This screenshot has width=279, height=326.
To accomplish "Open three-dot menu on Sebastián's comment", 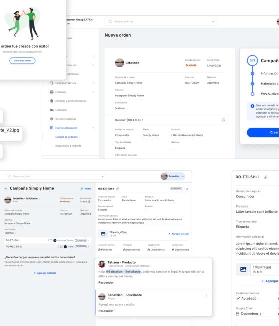I will pos(207,296).
